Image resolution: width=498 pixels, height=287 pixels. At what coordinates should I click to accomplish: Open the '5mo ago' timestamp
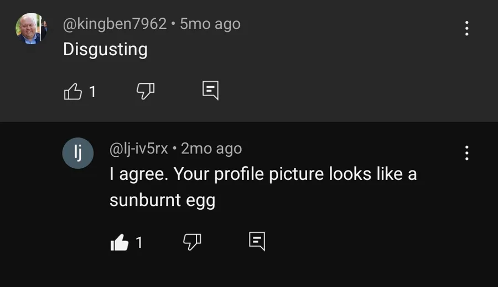pos(210,24)
